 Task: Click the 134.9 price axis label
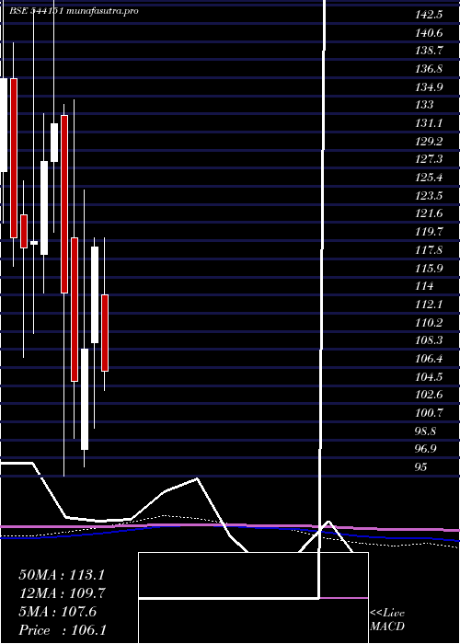[429, 87]
